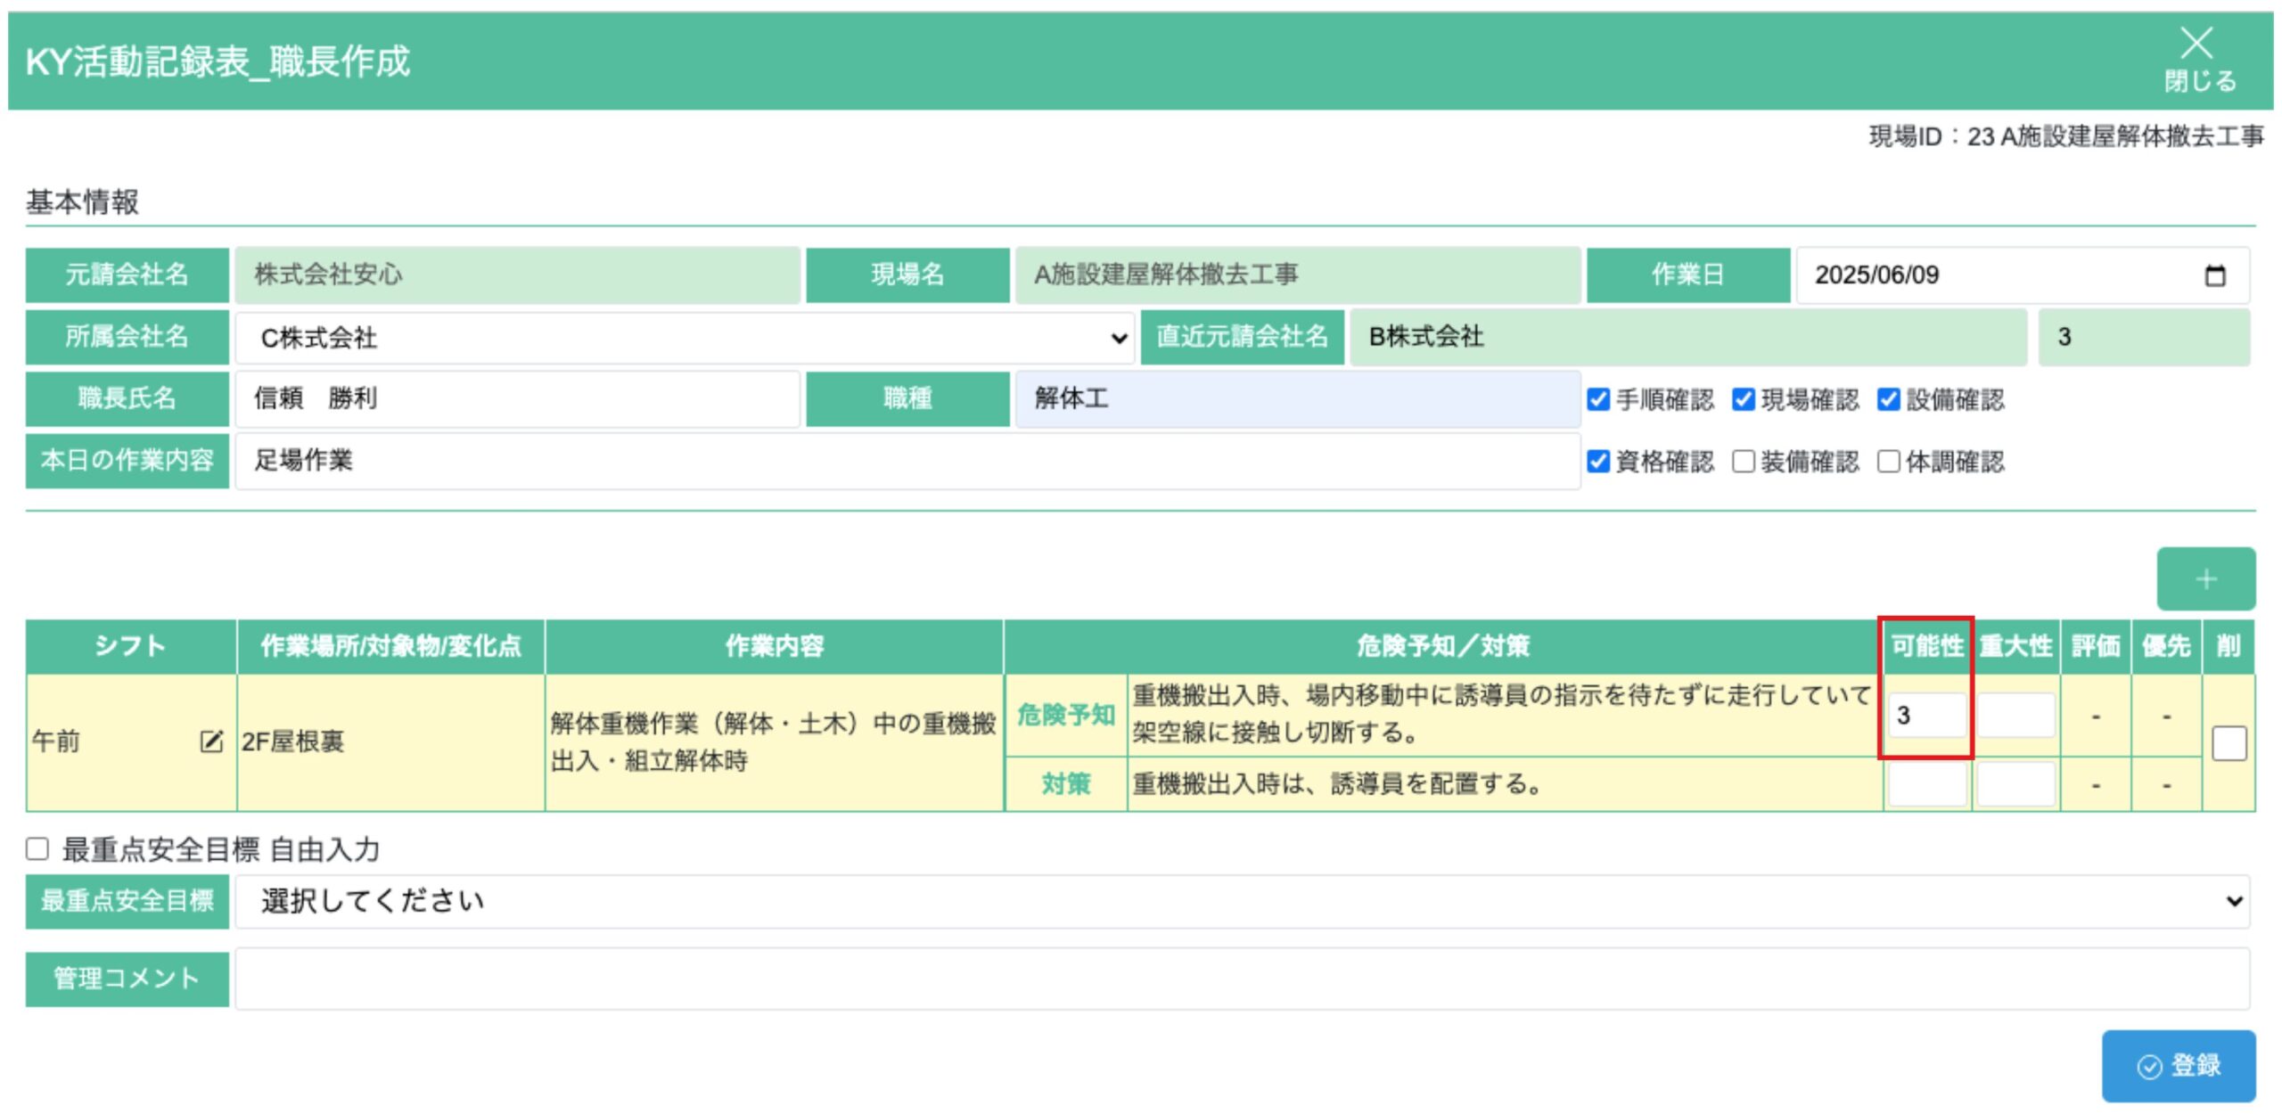
Task: Click the 職種 field showing 解体工
Action: pos(1297,398)
